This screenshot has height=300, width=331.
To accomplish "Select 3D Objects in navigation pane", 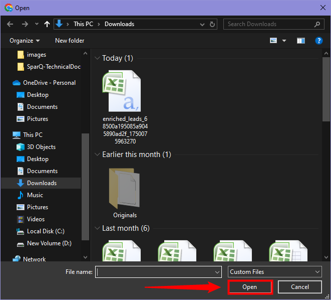I will tap(41, 147).
